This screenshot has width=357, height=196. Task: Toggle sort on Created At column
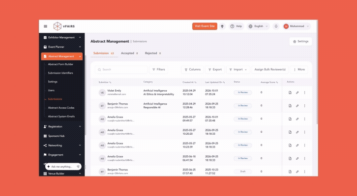point(189,82)
